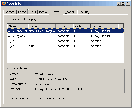Click details expiry 'Friday, January 01, 2010 01:00:00'
The height and width of the screenshot is (108, 132).
58,89
